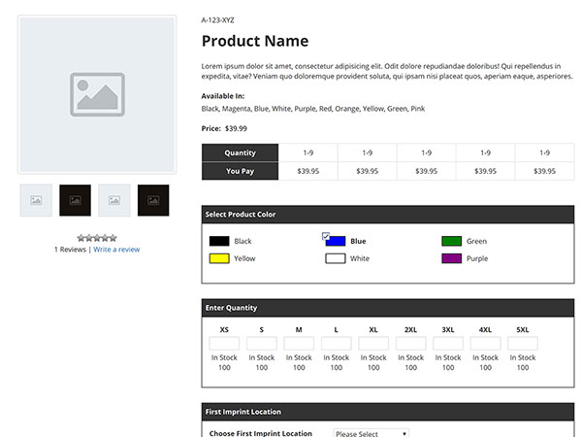Image resolution: width=582 pixels, height=437 pixels.
Task: Choose the Black color swatch
Action: (219, 241)
